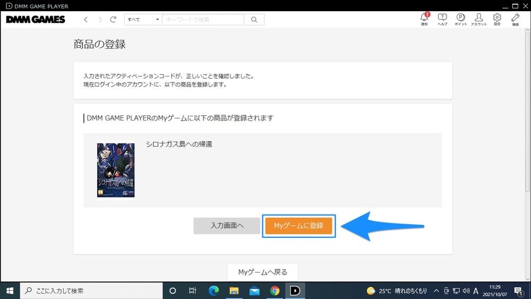Show hidden system tray icons chevron

(x=436, y=291)
